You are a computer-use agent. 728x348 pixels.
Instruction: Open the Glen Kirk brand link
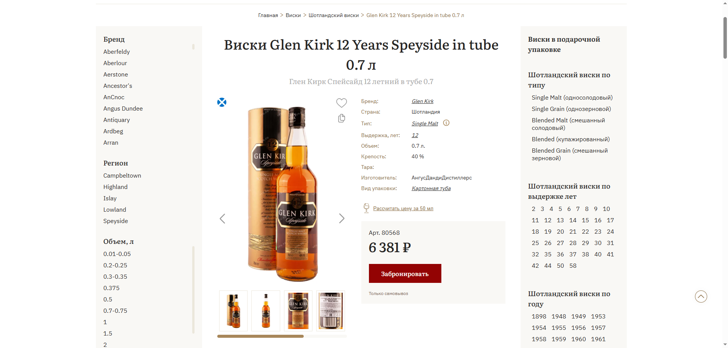pos(422,101)
